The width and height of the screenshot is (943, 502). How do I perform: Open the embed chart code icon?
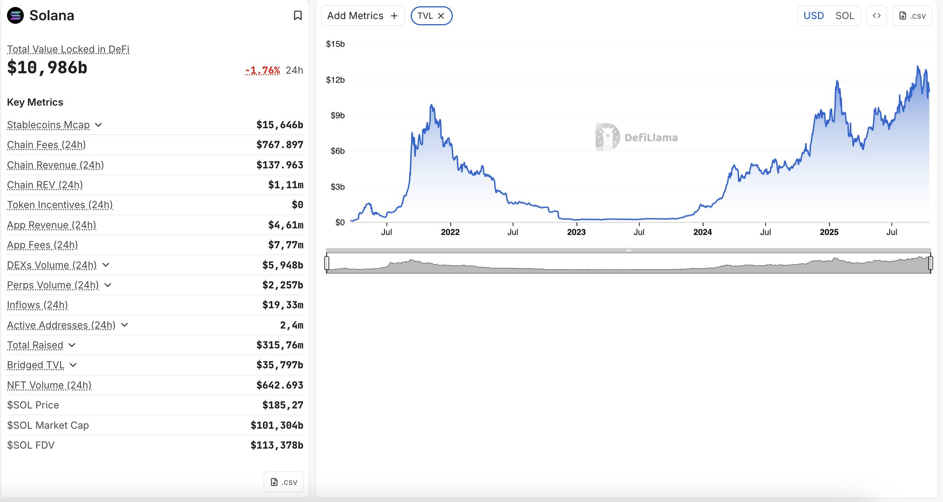[x=876, y=16]
